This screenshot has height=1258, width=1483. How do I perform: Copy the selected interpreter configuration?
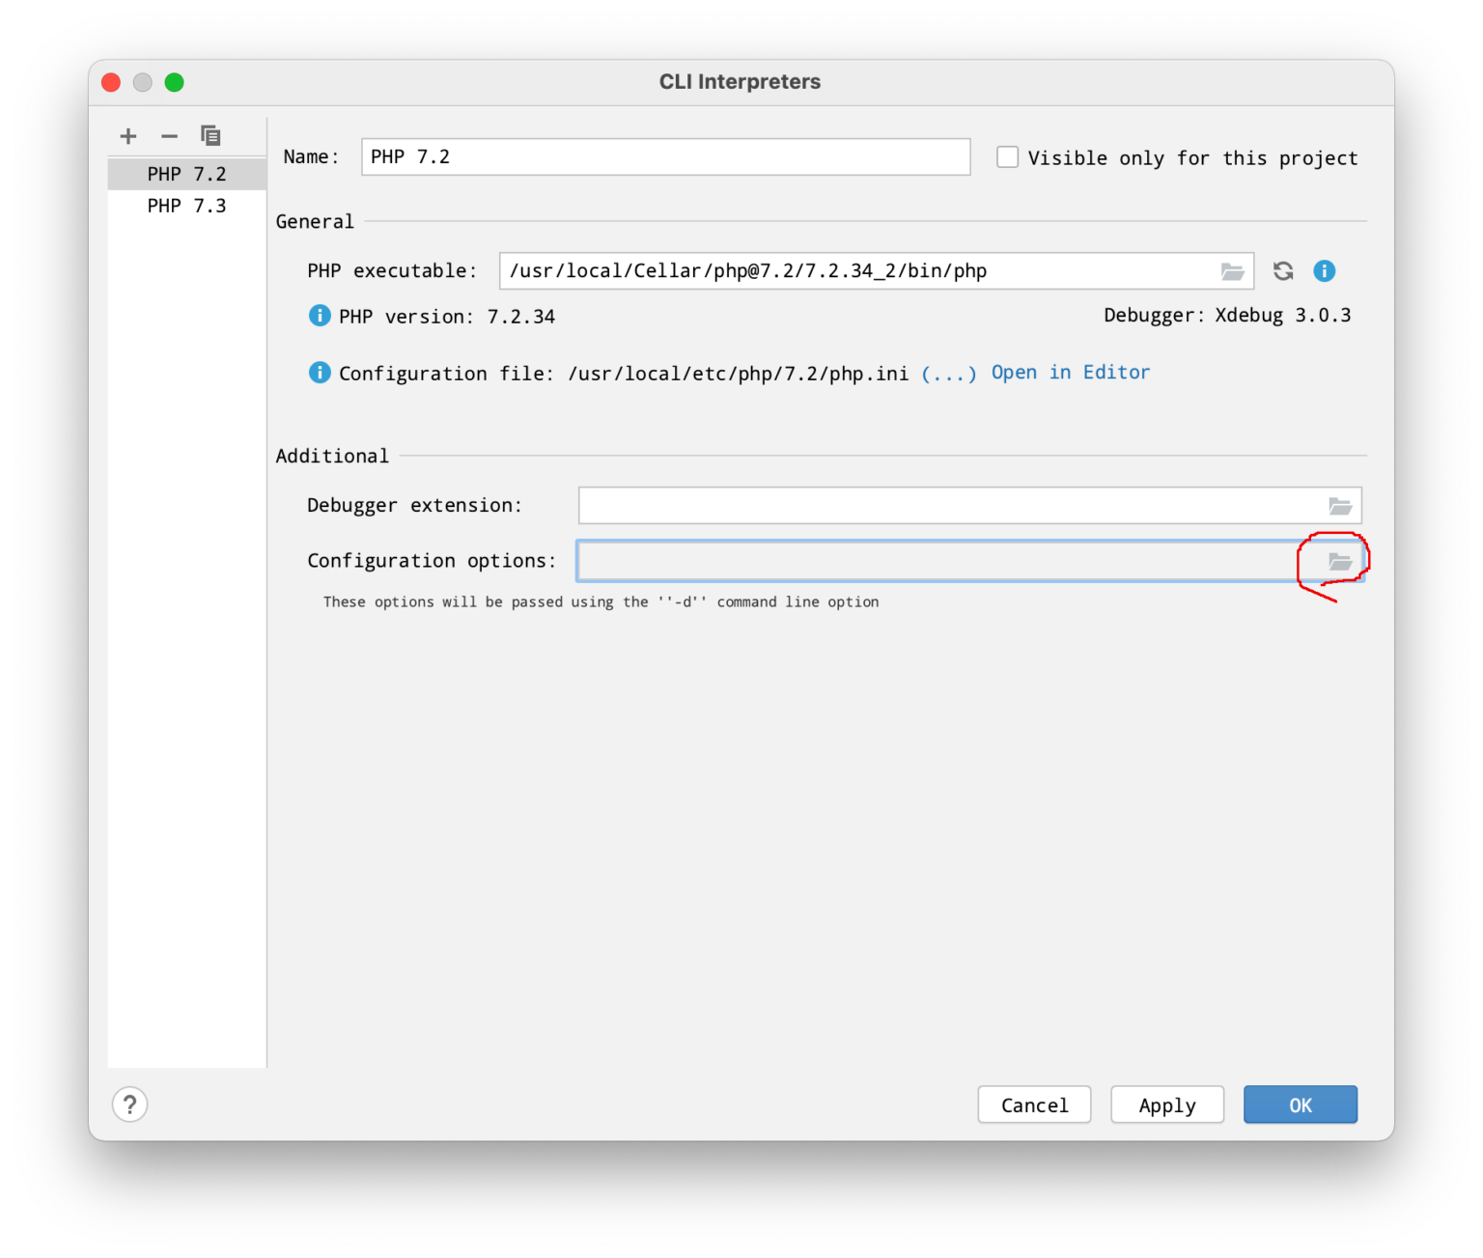tap(210, 136)
